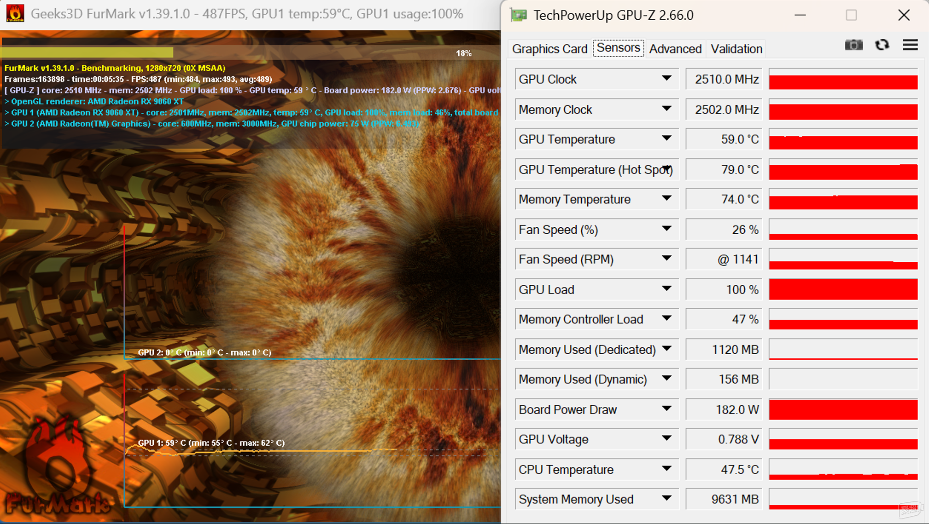Image resolution: width=929 pixels, height=524 pixels.
Task: Click the 26 % fan speed value
Action: (x=724, y=230)
